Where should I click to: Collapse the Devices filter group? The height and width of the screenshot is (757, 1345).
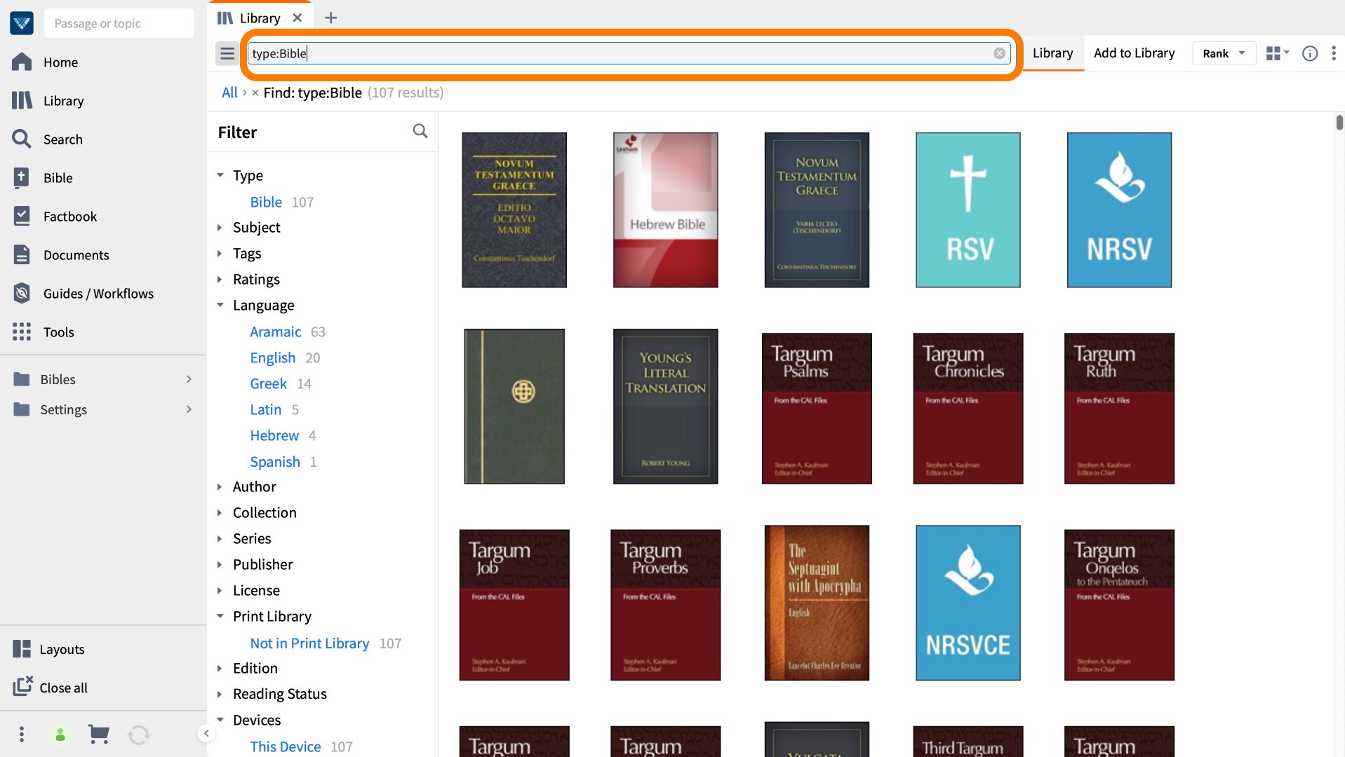(220, 720)
